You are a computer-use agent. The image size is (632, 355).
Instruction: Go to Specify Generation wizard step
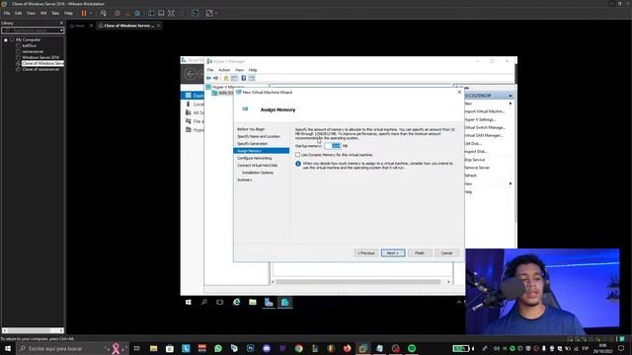[253, 144]
